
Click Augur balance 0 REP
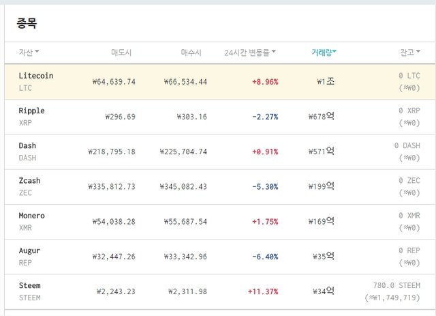409,250
